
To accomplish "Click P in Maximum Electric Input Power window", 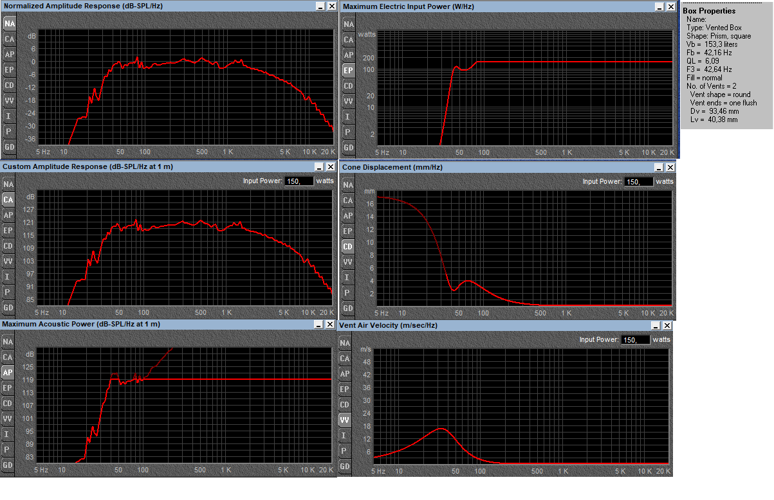I will click(x=348, y=132).
